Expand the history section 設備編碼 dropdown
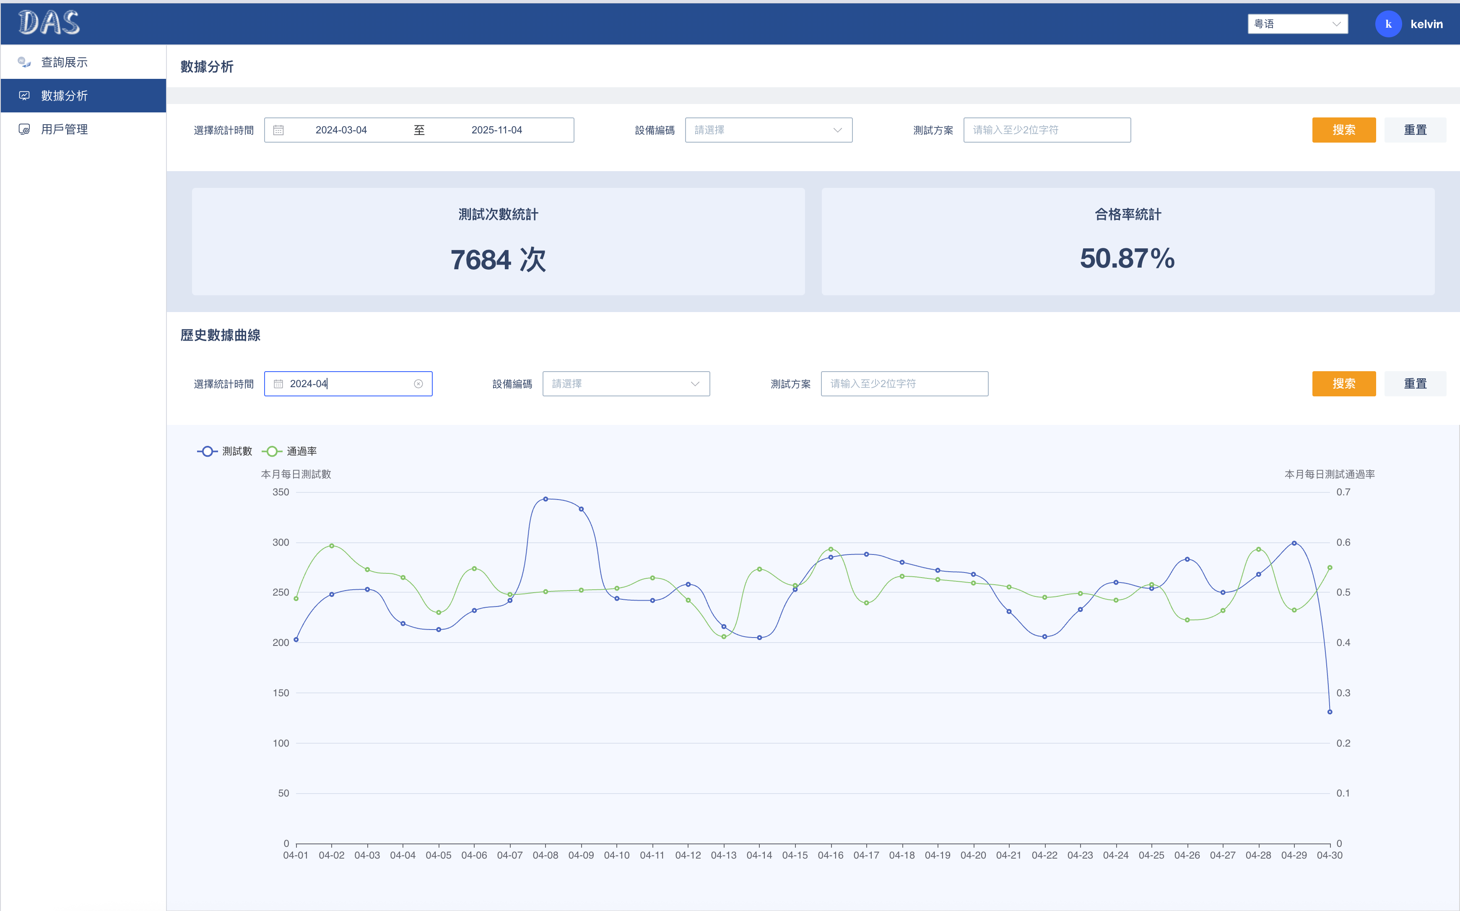 coord(626,384)
